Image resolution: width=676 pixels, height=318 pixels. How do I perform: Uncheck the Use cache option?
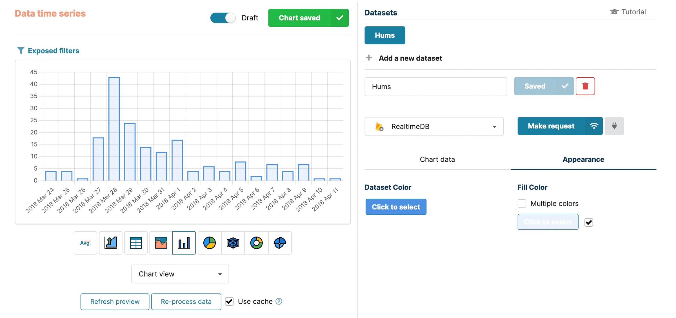click(x=229, y=301)
